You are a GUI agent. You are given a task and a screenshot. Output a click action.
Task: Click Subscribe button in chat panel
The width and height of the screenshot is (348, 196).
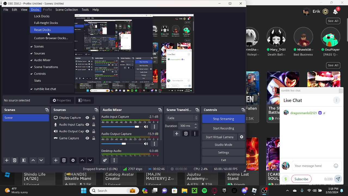click(x=301, y=179)
